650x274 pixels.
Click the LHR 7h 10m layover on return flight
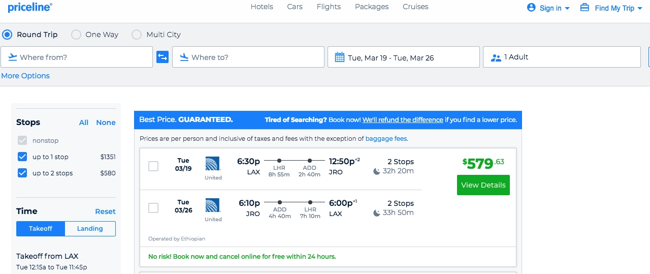310,212
